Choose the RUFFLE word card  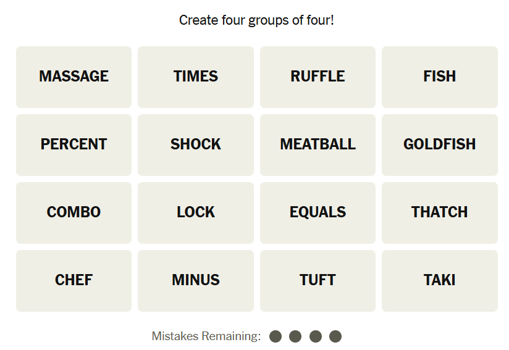(318, 77)
